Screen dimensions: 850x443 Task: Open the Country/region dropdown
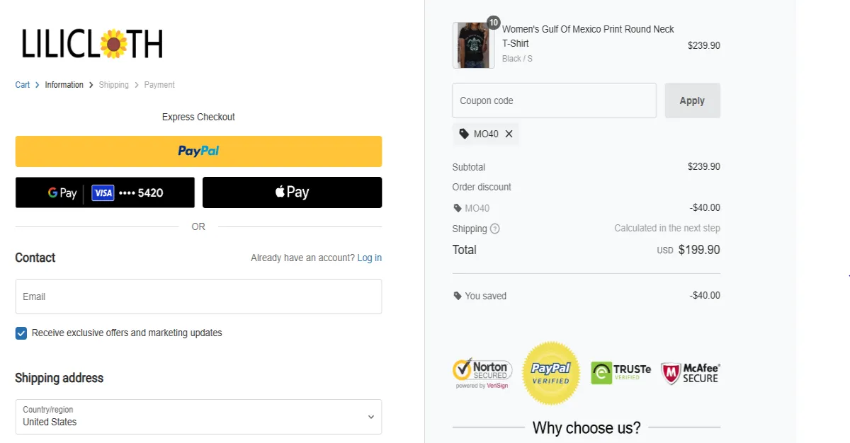198,417
